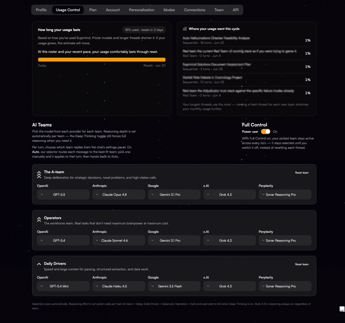The width and height of the screenshot is (345, 323).
Task: Click the bar chart icon beside usage heading
Action: point(185,29)
